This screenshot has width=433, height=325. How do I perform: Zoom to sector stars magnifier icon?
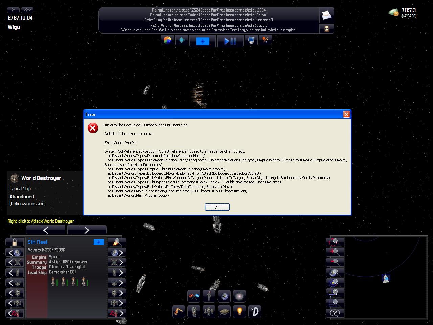335,293
